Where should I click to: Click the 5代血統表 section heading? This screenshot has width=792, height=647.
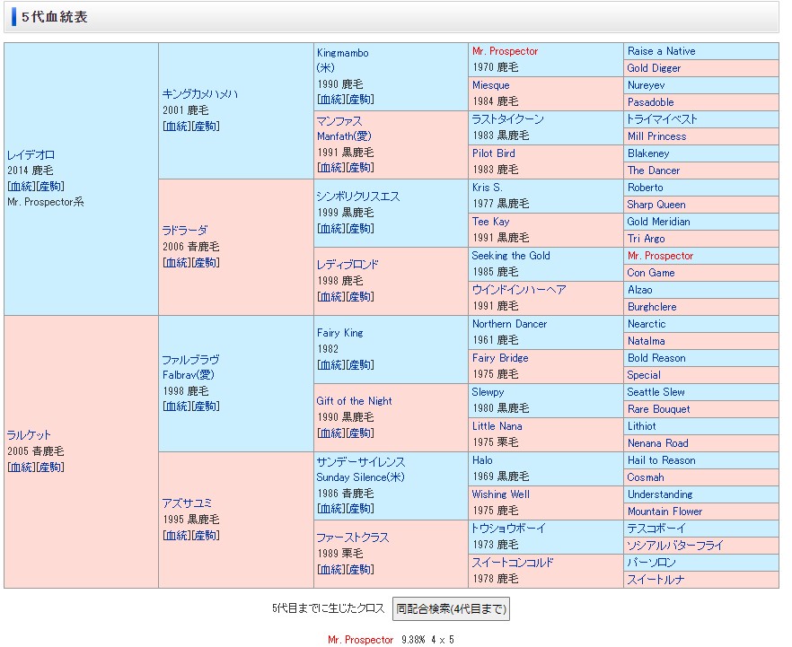point(55,17)
